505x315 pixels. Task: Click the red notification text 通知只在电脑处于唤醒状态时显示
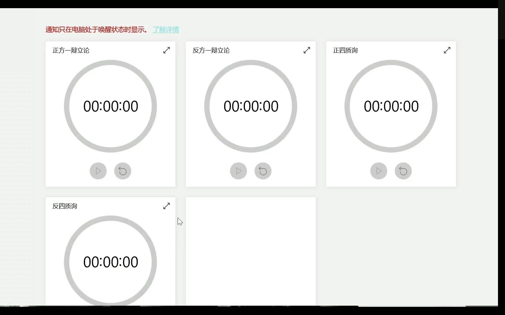97,30
